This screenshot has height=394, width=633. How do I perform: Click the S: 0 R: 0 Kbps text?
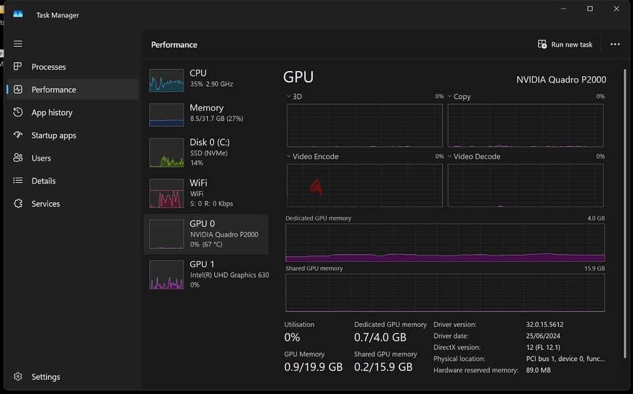coord(211,203)
